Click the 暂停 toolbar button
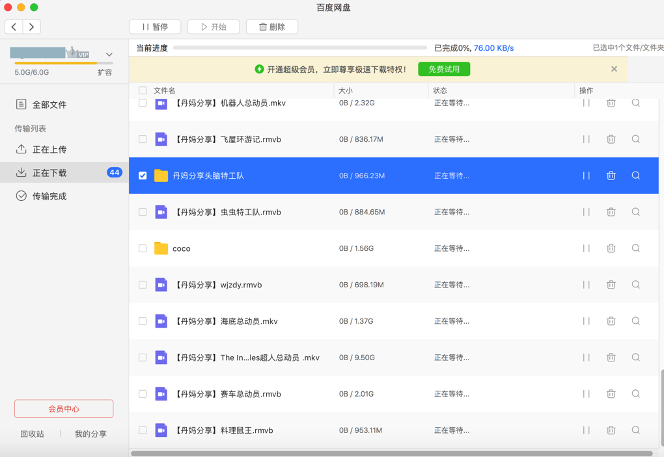Viewport: 664px width, 457px height. click(x=155, y=27)
